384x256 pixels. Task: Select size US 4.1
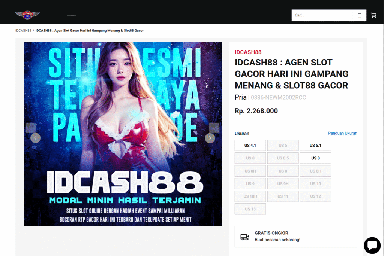coord(250,145)
